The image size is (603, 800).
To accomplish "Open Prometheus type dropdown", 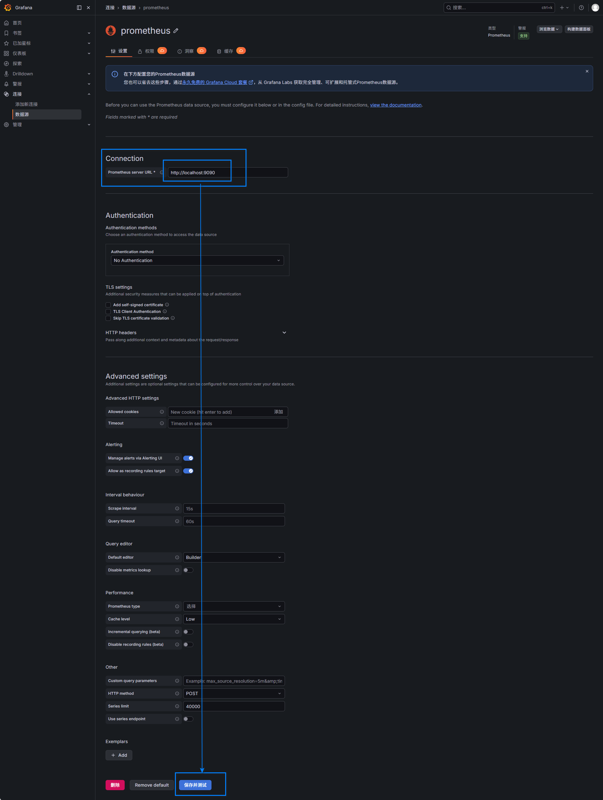I will click(x=234, y=606).
